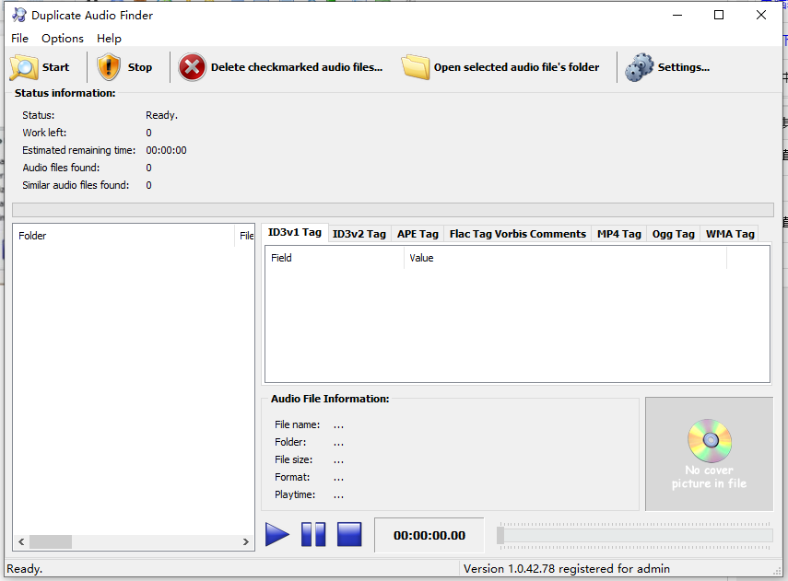The height and width of the screenshot is (581, 788).
Task: Close the Duplicate Audio Finder window
Action: (761, 15)
